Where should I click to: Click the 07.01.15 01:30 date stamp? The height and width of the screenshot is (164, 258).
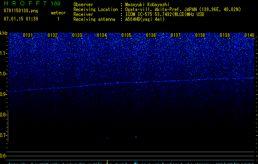click(x=21, y=19)
